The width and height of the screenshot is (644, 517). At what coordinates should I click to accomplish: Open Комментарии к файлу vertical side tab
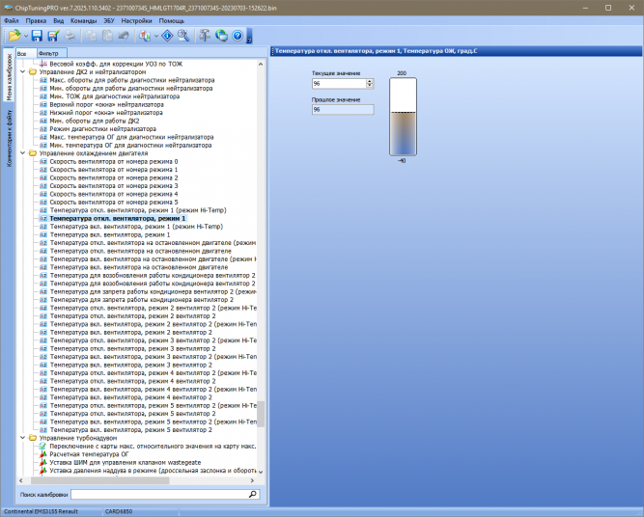tap(9, 138)
